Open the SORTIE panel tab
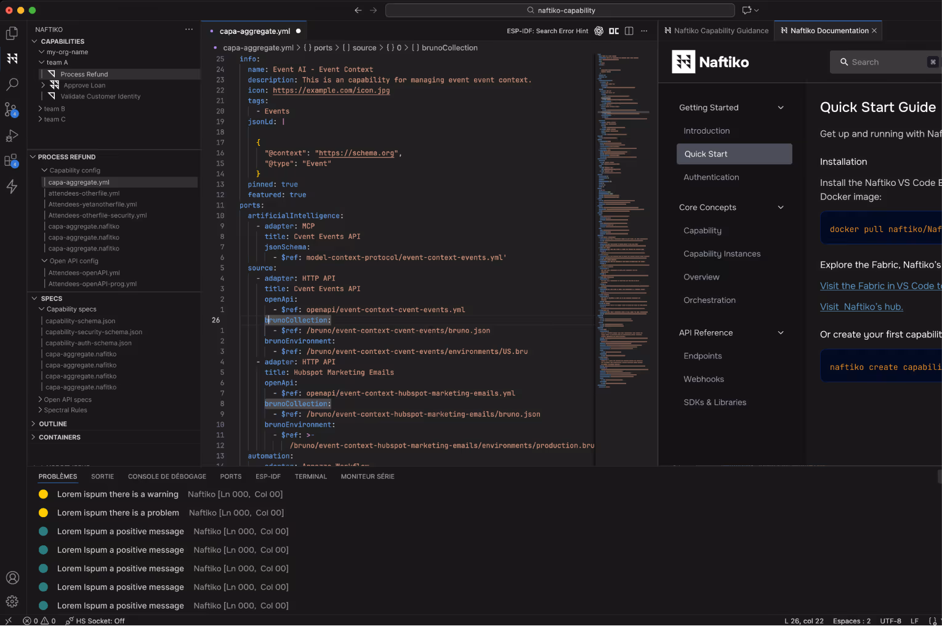This screenshot has height=626, width=942. click(x=102, y=476)
